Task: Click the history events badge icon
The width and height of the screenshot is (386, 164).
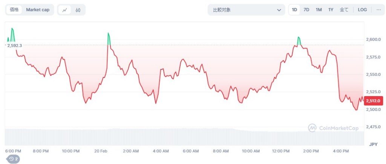Action: click(x=14, y=159)
